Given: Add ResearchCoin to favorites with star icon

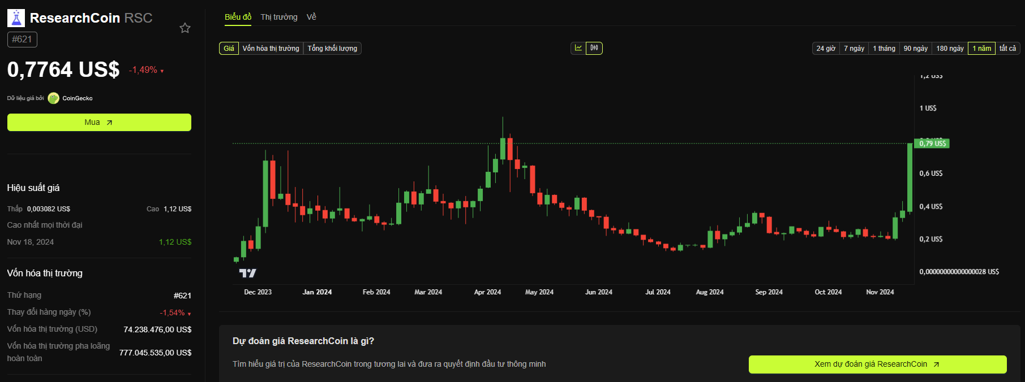Looking at the screenshot, I should click(x=185, y=28).
